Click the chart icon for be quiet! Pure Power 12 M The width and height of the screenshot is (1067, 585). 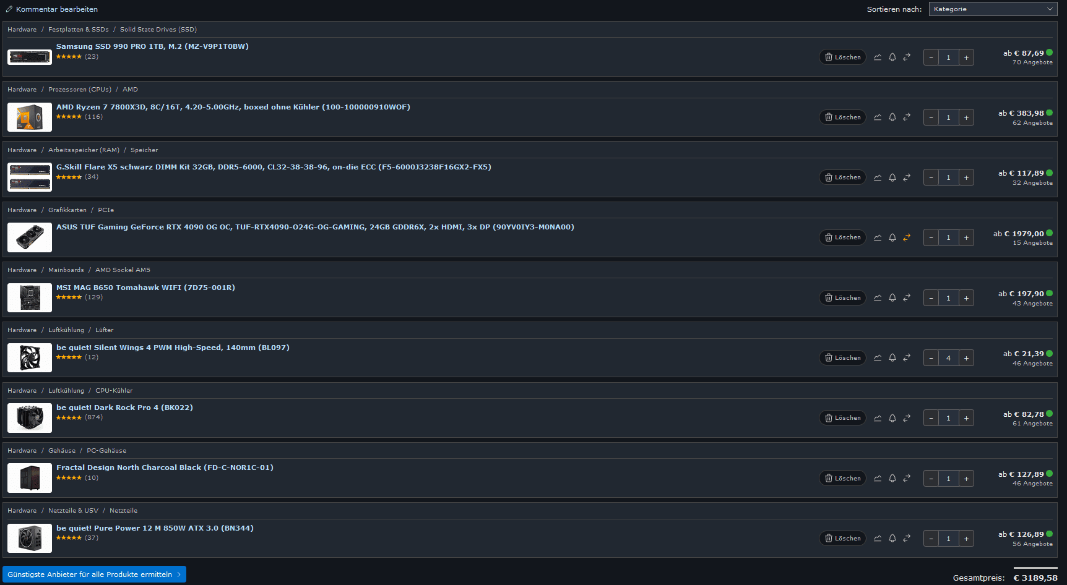[878, 539]
